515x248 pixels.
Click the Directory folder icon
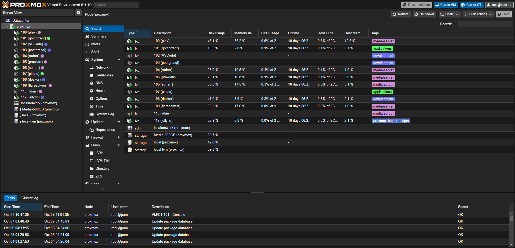click(92, 169)
